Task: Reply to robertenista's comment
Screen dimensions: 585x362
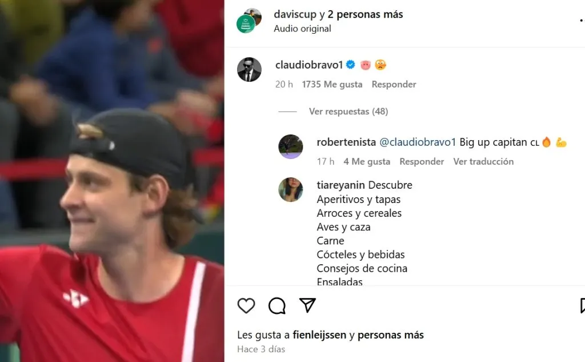Action: point(422,161)
